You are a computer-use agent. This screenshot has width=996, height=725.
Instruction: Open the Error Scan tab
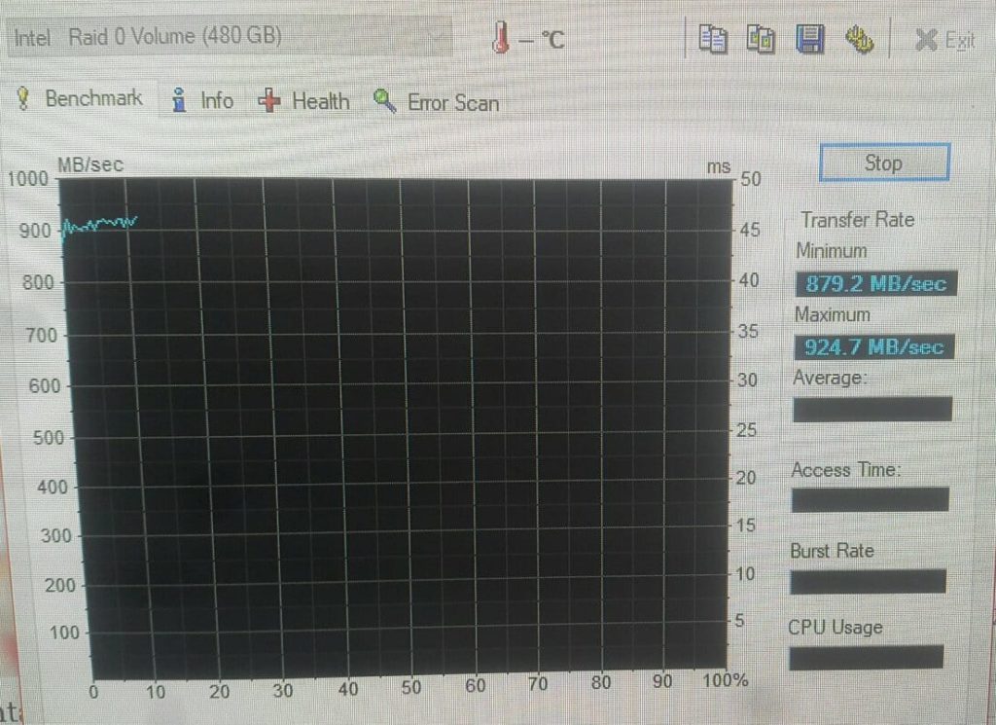(452, 102)
